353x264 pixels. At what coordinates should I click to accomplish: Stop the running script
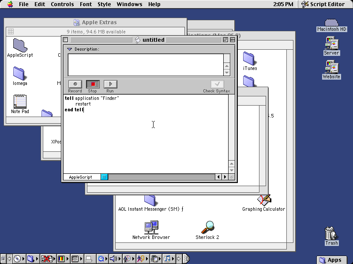93,84
